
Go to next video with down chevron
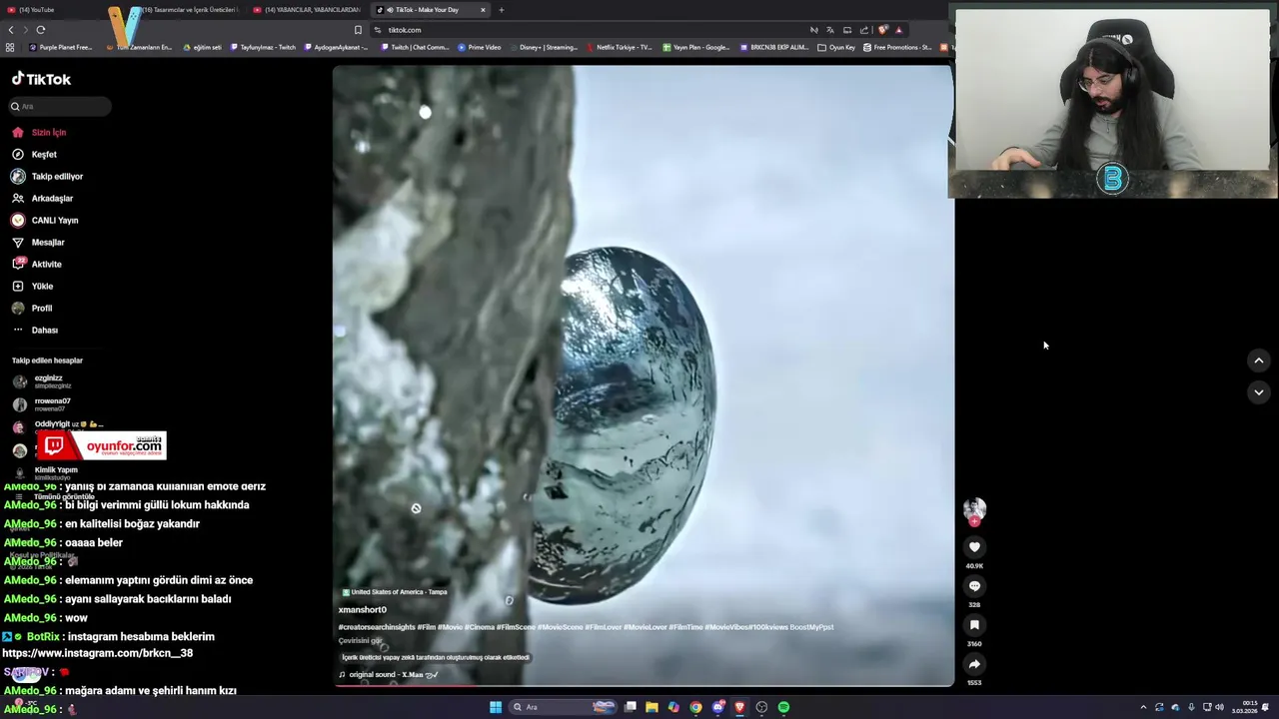click(1259, 392)
